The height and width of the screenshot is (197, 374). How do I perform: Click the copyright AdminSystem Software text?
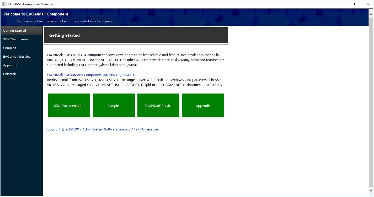[102, 129]
